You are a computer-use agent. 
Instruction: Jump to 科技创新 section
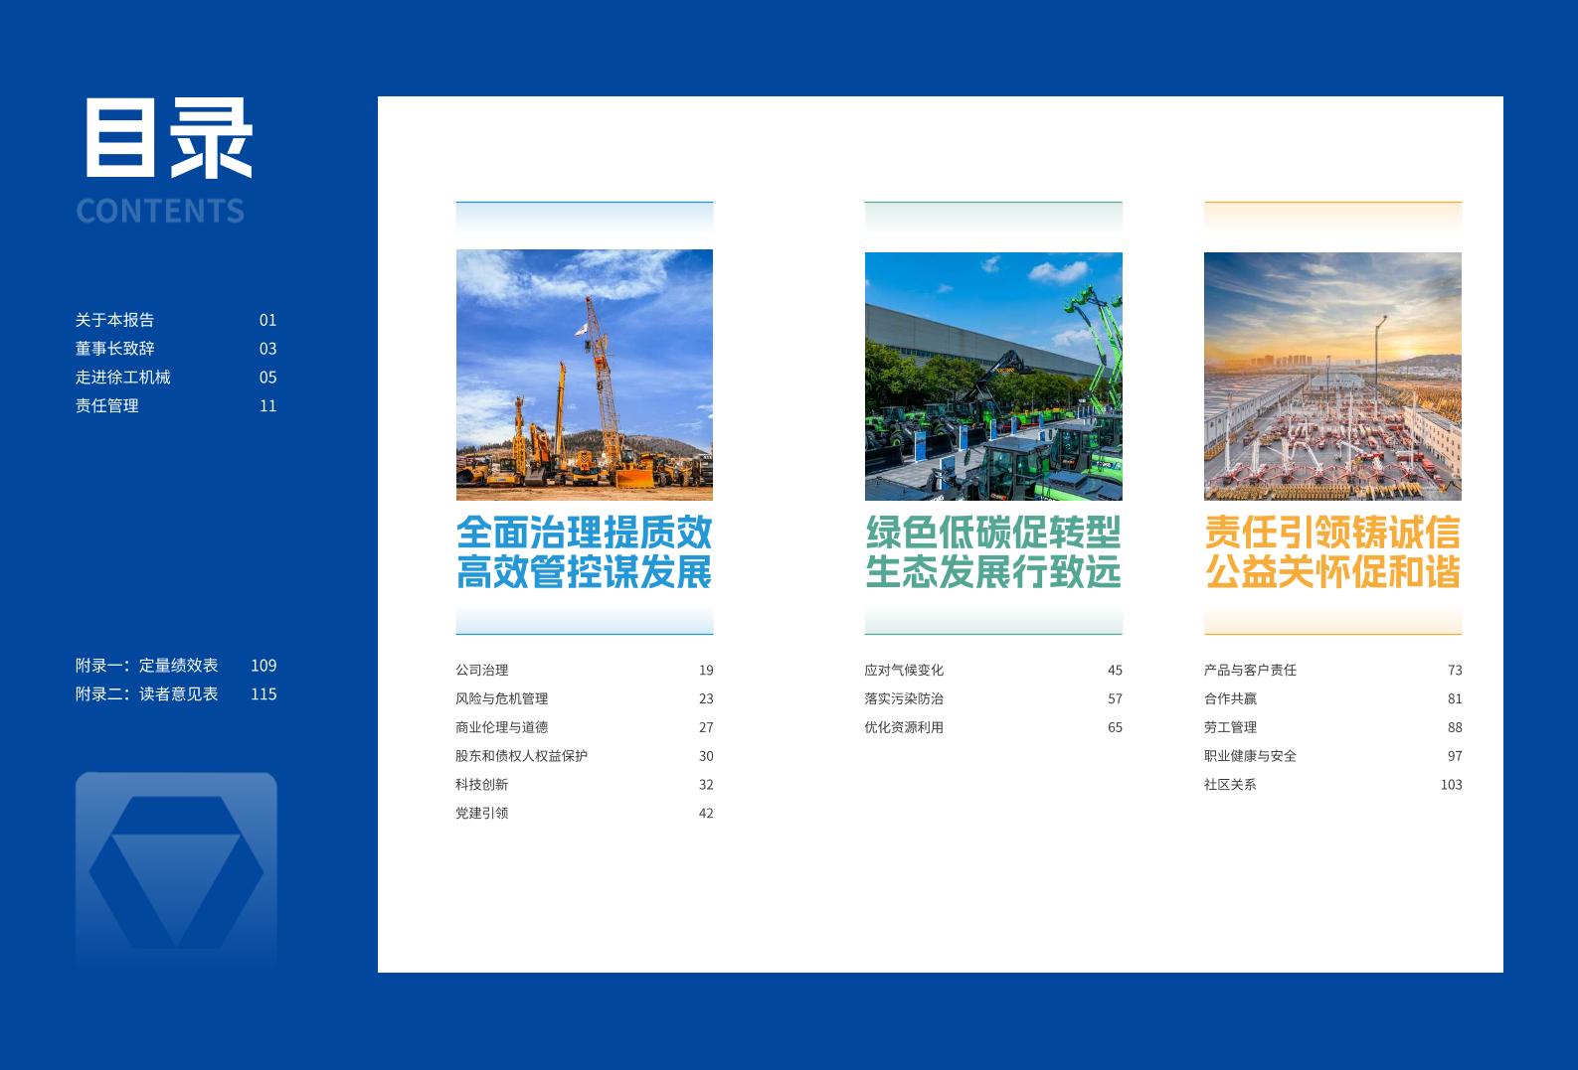(482, 785)
